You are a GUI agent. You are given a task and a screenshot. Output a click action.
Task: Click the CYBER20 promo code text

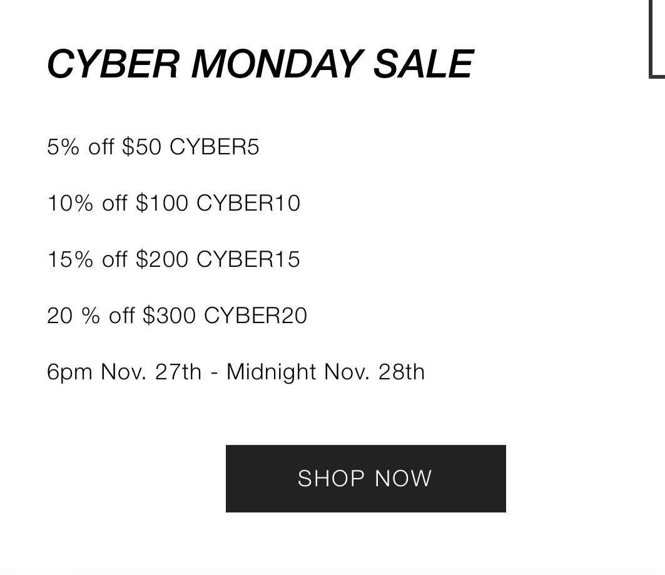tap(255, 316)
